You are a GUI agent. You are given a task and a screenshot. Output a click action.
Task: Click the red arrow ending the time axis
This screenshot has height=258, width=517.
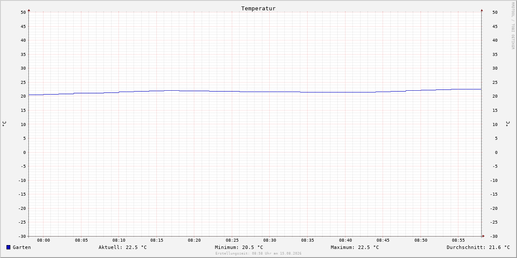[x=483, y=236]
